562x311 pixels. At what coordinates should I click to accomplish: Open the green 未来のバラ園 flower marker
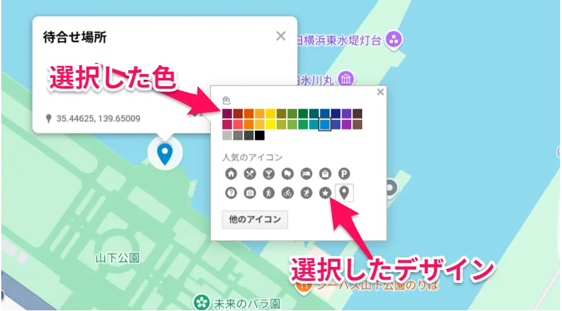pyautogui.click(x=202, y=302)
